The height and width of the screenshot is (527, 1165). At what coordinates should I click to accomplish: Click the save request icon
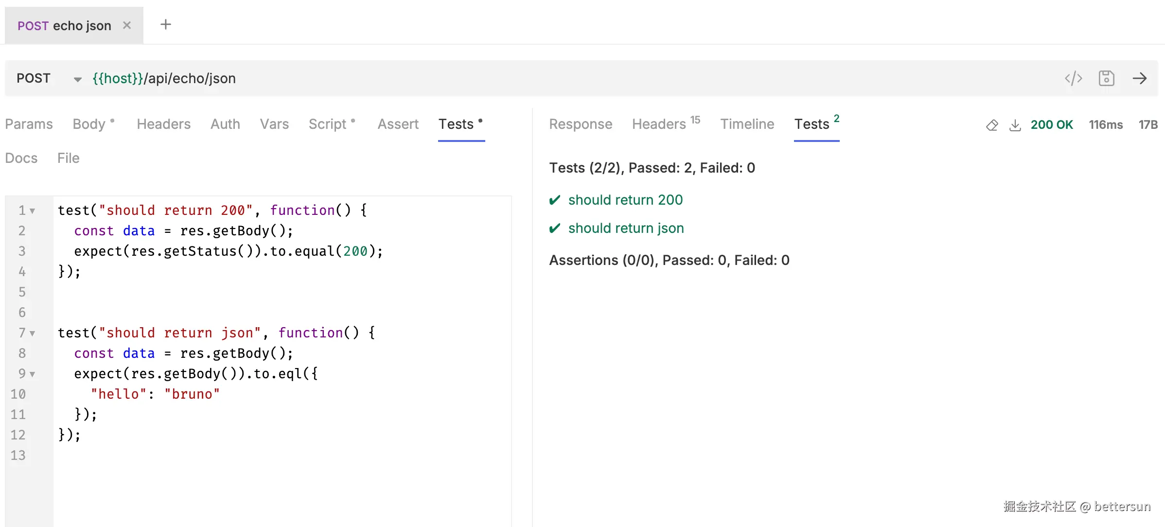coord(1106,78)
